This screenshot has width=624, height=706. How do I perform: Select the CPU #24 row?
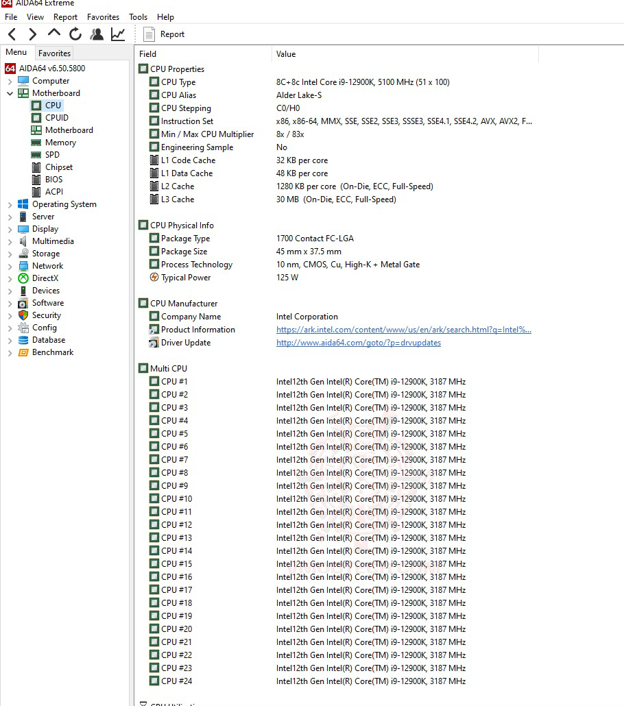[x=338, y=681]
